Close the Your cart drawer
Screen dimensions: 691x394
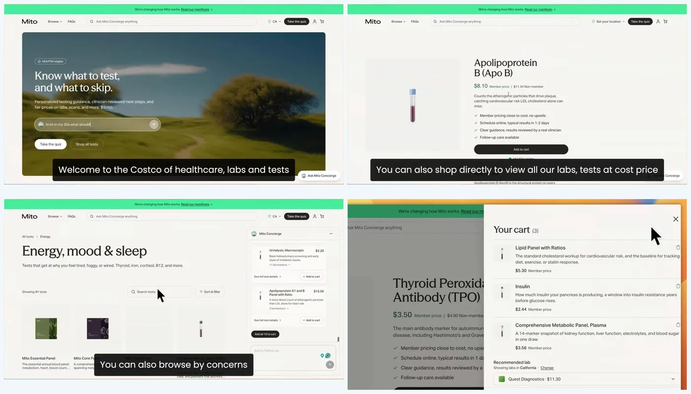pyautogui.click(x=676, y=219)
